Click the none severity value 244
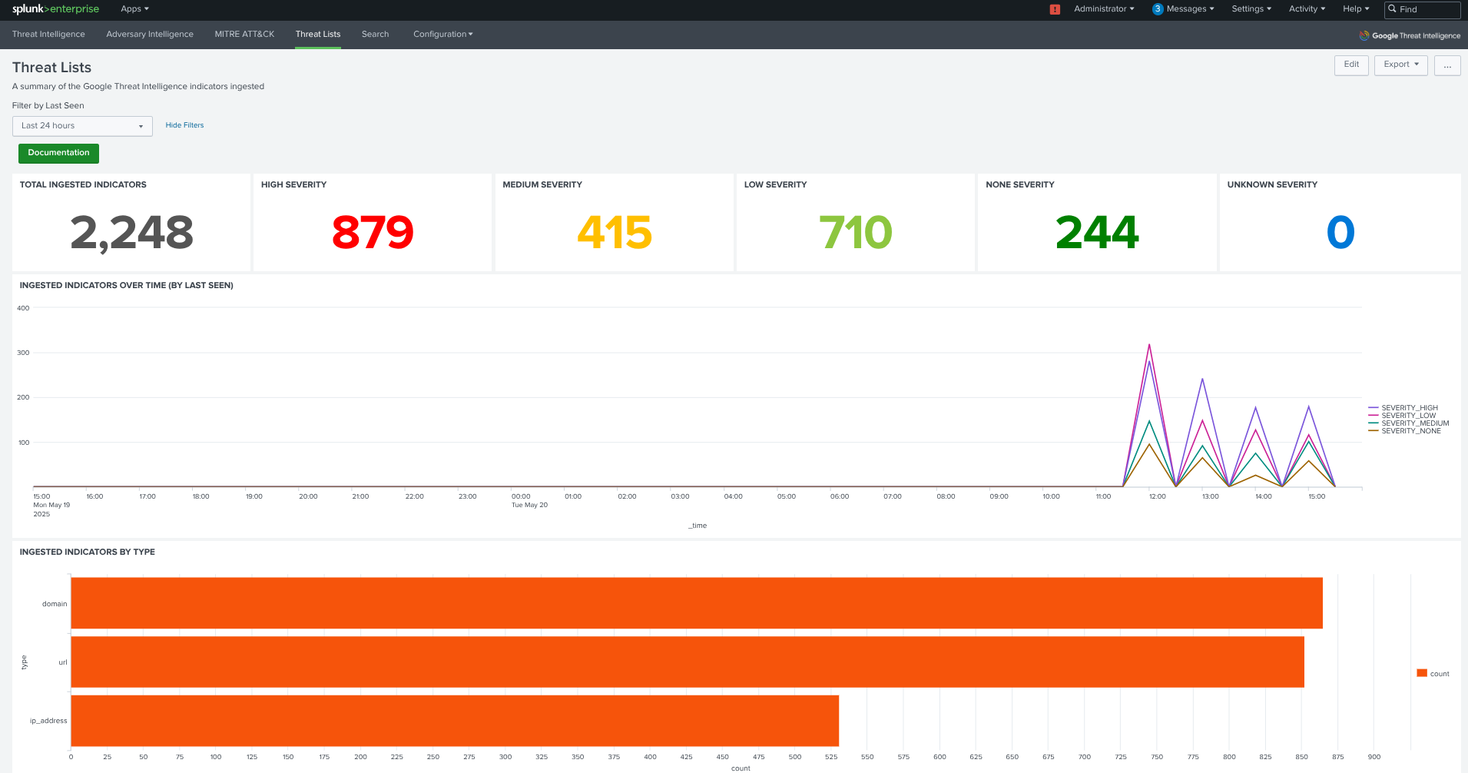The width and height of the screenshot is (1468, 773). pyautogui.click(x=1097, y=233)
